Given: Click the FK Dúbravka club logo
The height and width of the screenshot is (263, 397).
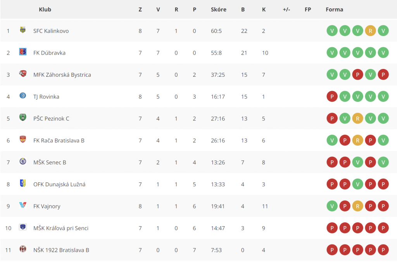Looking at the screenshot, I should tap(23, 52).
